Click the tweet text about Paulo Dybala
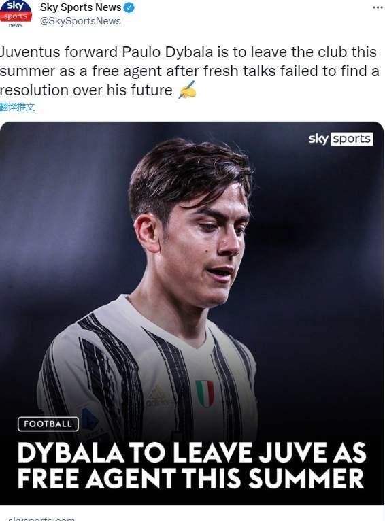 tap(189, 71)
